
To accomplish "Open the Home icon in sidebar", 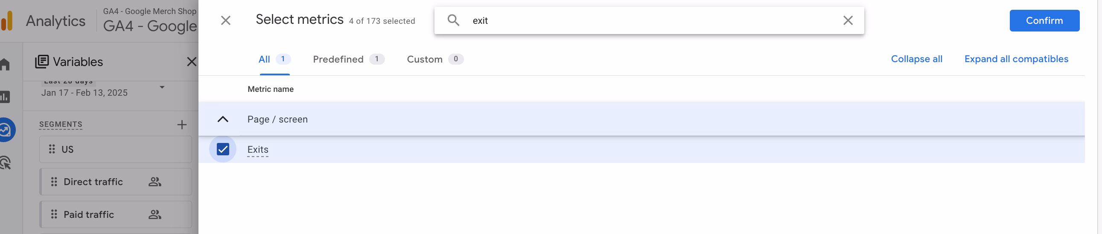I will (5, 64).
